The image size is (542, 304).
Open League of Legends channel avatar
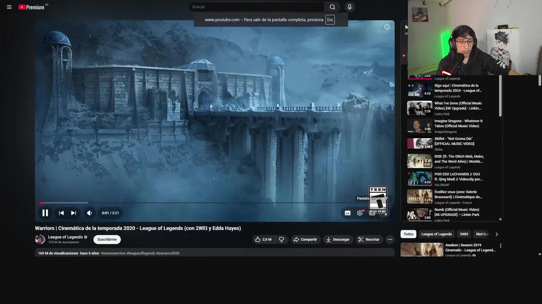40,239
